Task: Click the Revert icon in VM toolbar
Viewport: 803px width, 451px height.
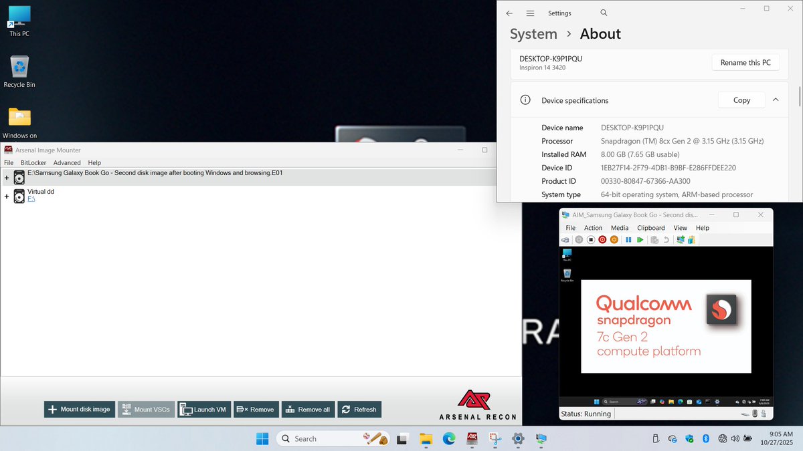Action: [666, 239]
